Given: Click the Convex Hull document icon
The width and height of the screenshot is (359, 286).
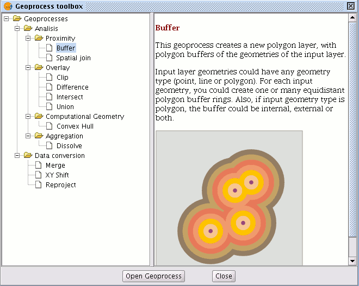Looking at the screenshot, I should tap(49, 126).
